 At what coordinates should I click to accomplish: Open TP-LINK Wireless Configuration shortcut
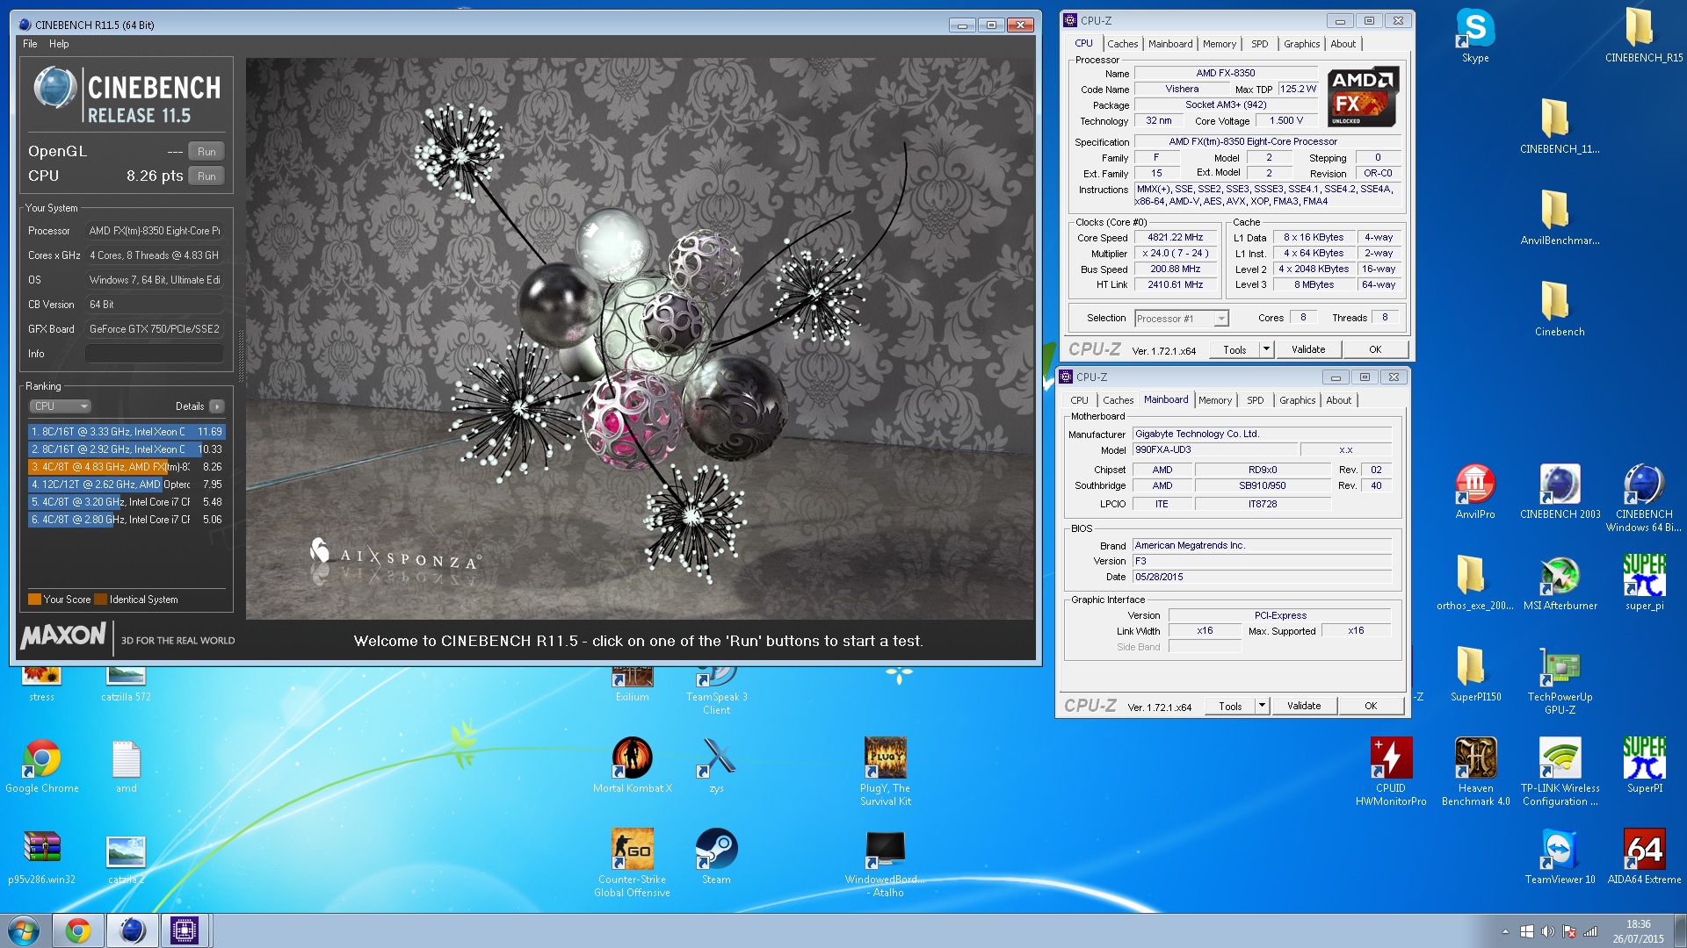click(1560, 772)
